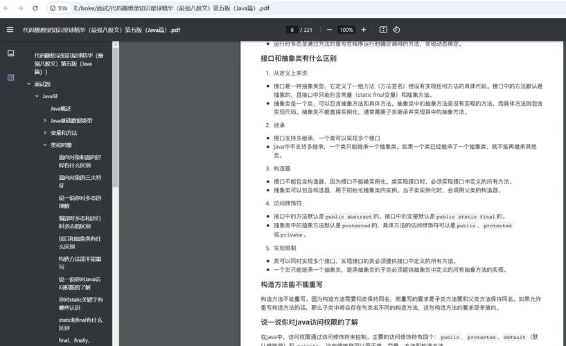Click the code text public abstract
Image resolution: width=566 pixels, height=346 pixels.
tap(348, 217)
